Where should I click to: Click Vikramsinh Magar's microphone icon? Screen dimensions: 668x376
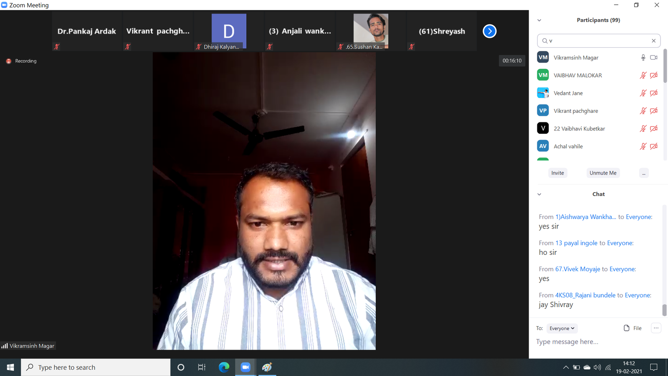(643, 58)
